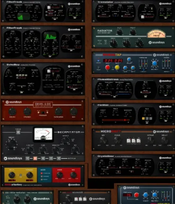Open the EchoBoy Style selector
Viewport: 175px width, 204px height.
point(75,87)
